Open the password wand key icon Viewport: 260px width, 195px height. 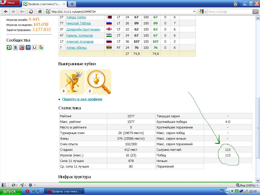coord(22,11)
